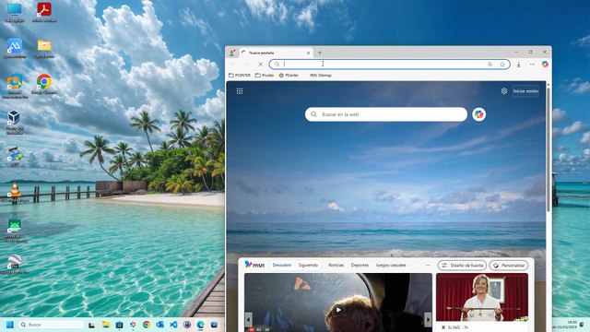Stop loading the page with X button

(260, 65)
